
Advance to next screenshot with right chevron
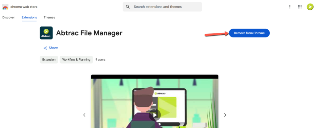click(225, 115)
